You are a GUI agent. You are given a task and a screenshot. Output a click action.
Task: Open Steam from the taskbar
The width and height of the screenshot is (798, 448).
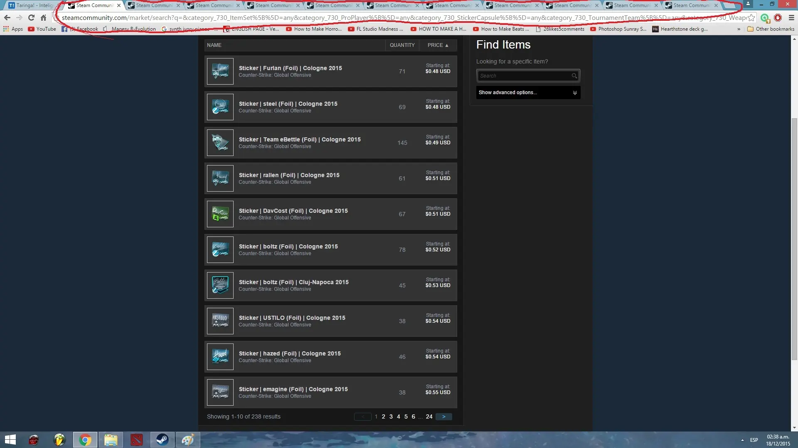tap(162, 440)
